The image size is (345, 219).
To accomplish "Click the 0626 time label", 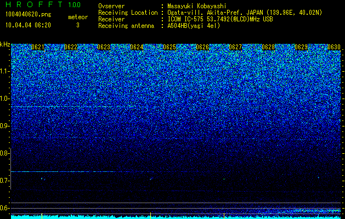I will [202, 47].
